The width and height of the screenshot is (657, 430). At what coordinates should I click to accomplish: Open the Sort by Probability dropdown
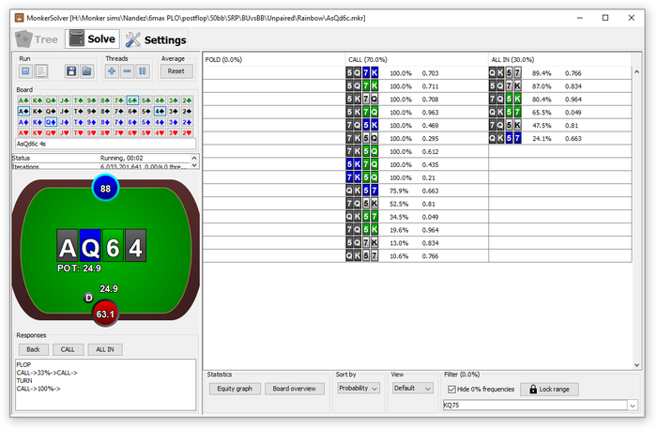click(x=359, y=389)
